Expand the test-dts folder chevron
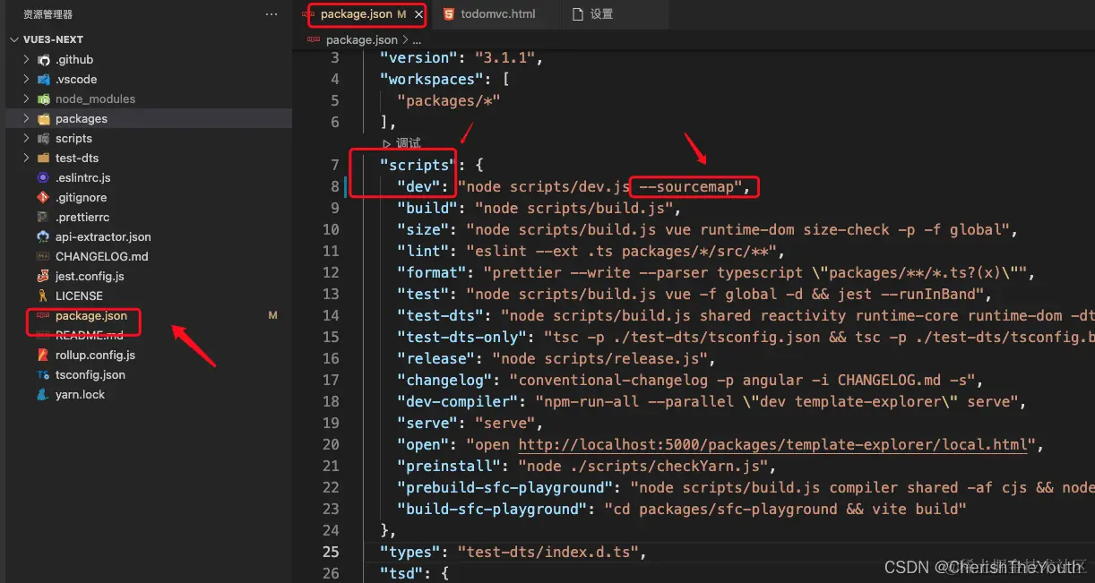 click(26, 159)
